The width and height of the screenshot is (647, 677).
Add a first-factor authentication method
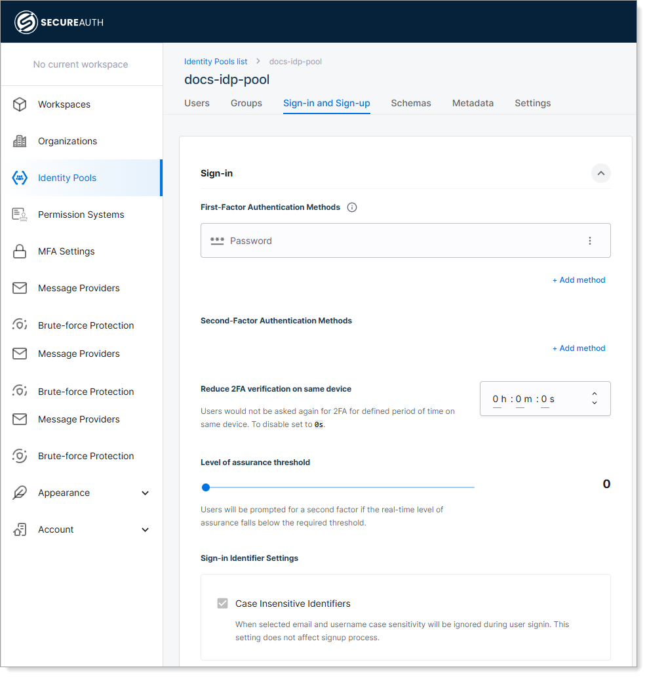pyautogui.click(x=579, y=280)
